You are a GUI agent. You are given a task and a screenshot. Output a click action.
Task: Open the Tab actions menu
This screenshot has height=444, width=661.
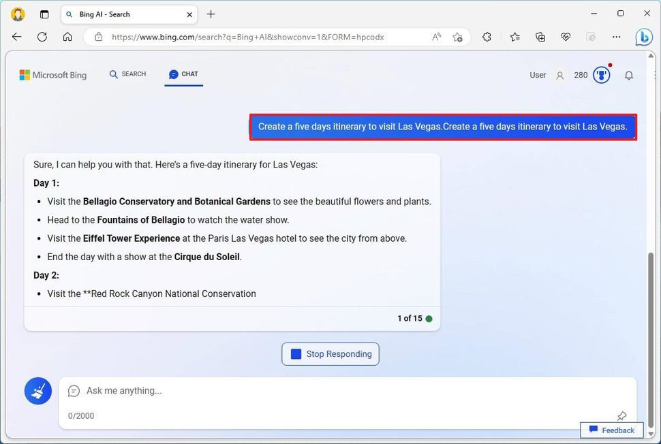44,14
